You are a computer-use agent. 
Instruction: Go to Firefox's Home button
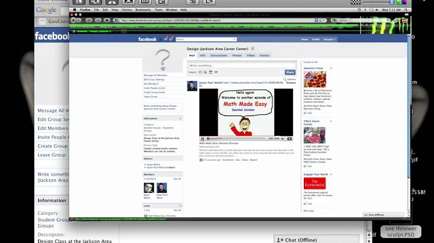(107, 20)
